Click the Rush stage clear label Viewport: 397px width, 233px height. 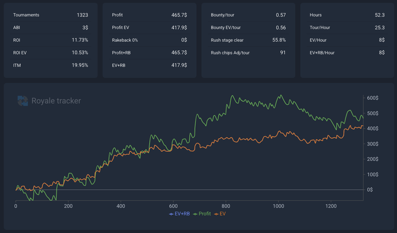[227, 40]
